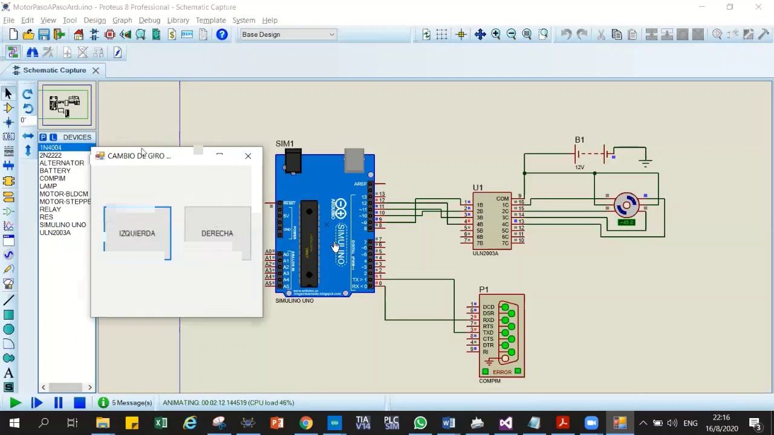The width and height of the screenshot is (774, 435).
Task: Choose the 2D line drawing tool
Action: [x=8, y=300]
